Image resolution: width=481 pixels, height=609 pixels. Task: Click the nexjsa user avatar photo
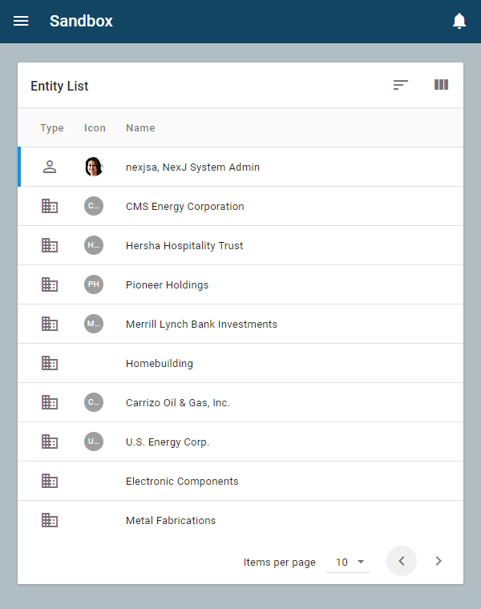94,167
